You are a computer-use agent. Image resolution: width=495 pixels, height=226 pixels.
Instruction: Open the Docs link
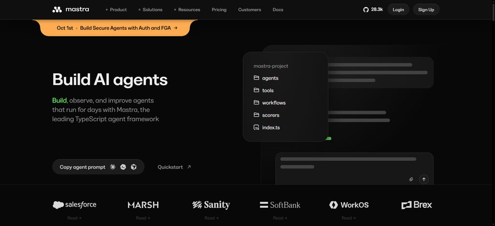tap(278, 10)
